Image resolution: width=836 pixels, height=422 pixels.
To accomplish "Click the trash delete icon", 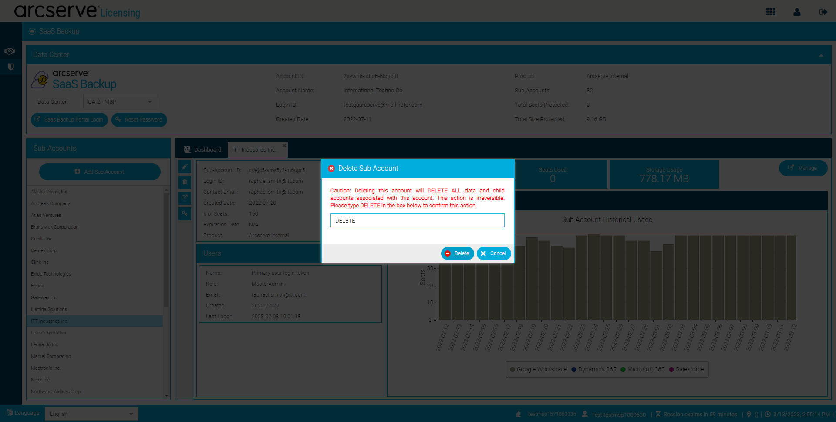I will point(185,182).
